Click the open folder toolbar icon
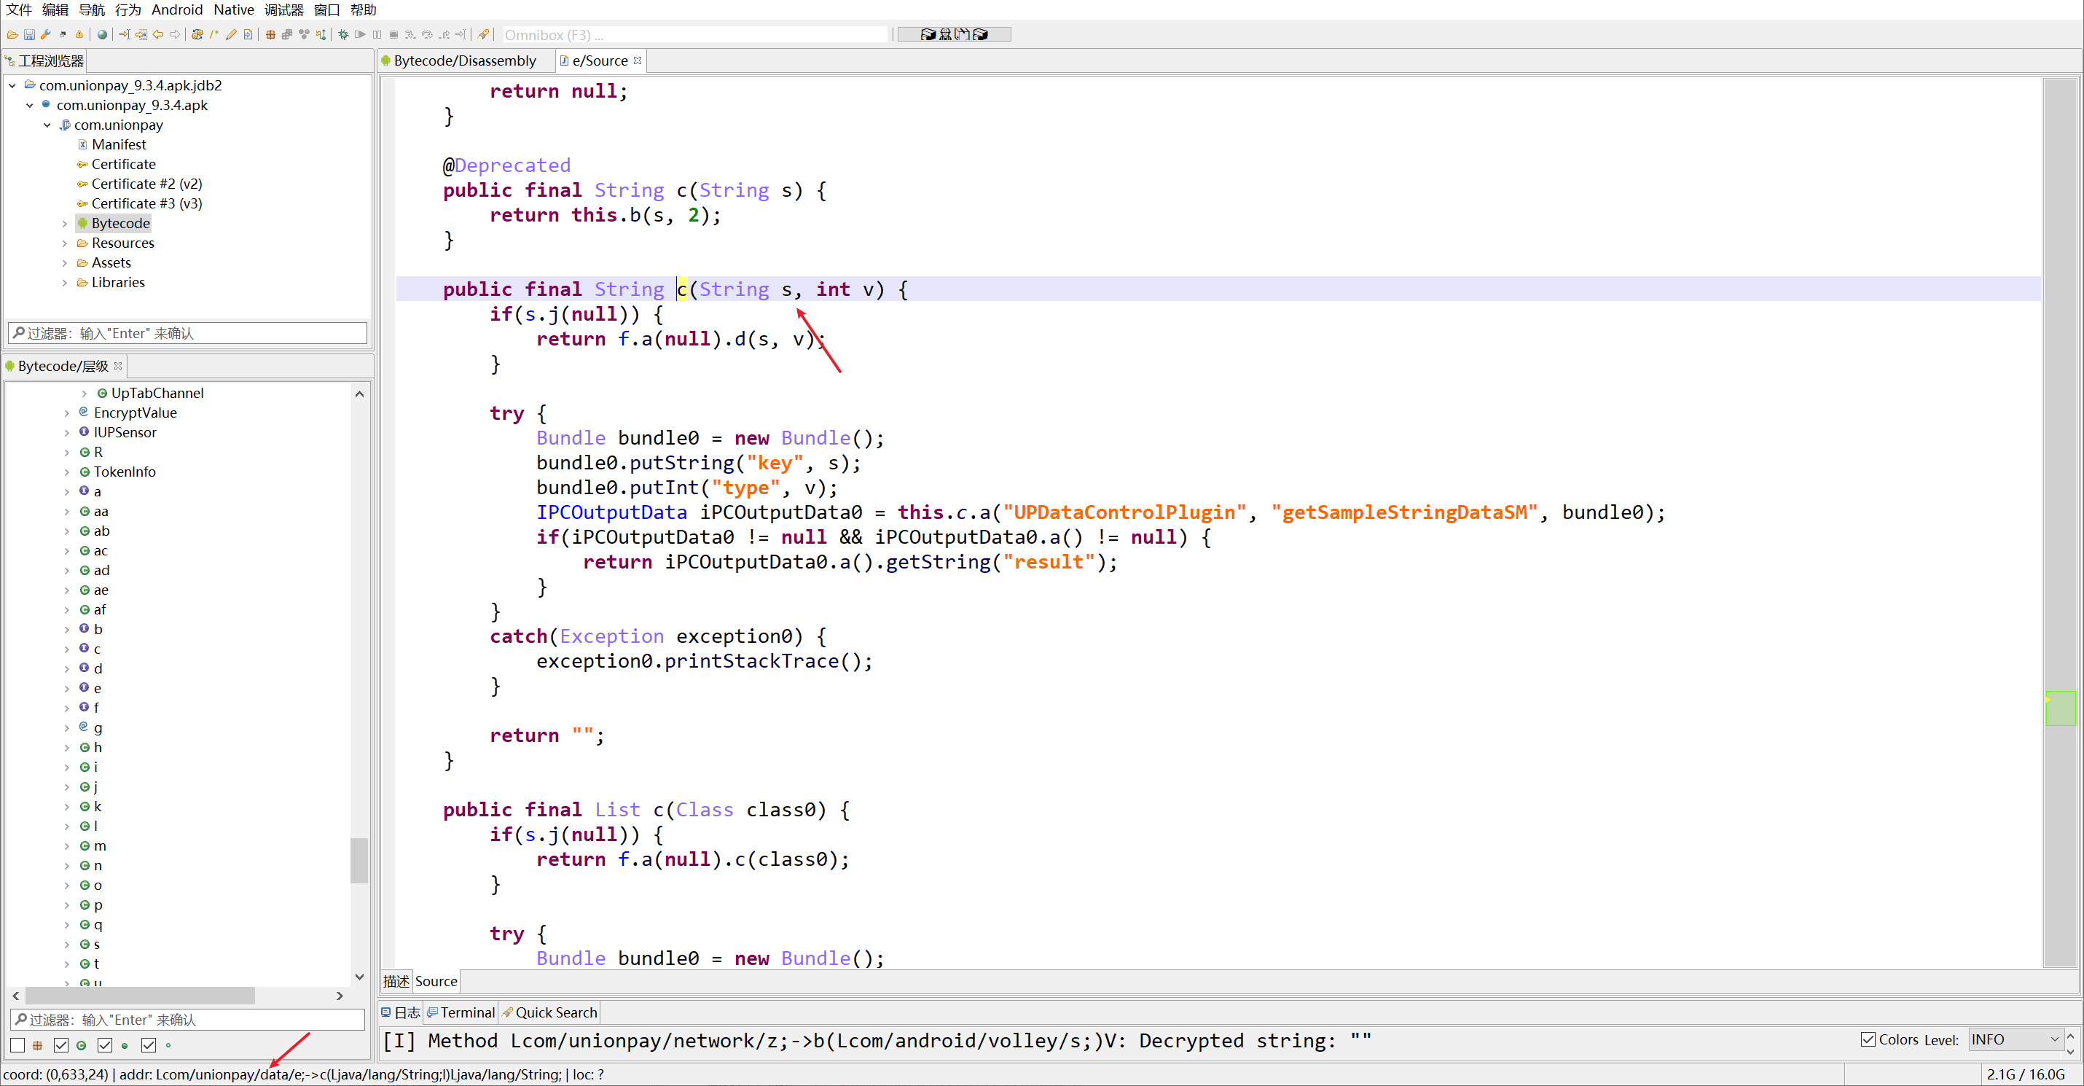 click(12, 35)
